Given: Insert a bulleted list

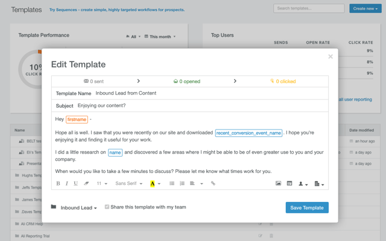Looking at the screenshot, I should pyautogui.click(x=172, y=183).
